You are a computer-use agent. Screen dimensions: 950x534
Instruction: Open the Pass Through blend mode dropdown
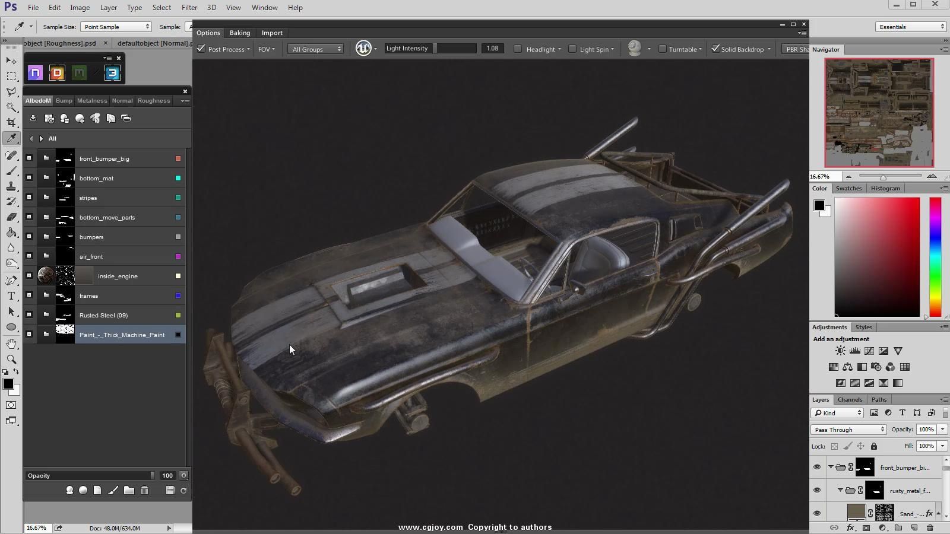[848, 430]
